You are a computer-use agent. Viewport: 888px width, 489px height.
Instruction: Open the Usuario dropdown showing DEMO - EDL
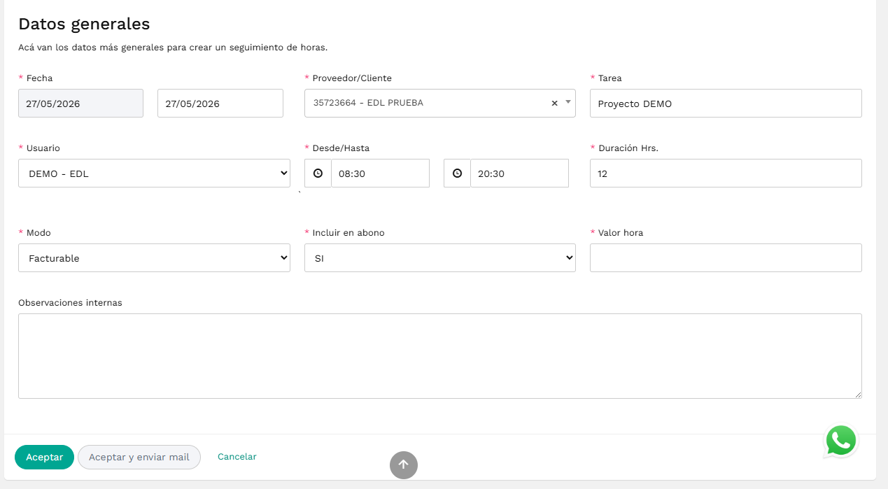[154, 173]
